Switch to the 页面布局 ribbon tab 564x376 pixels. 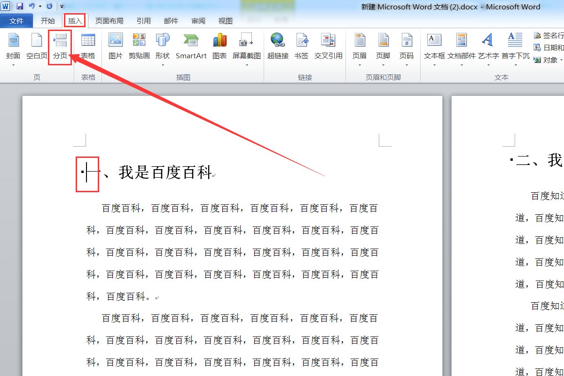coord(110,20)
